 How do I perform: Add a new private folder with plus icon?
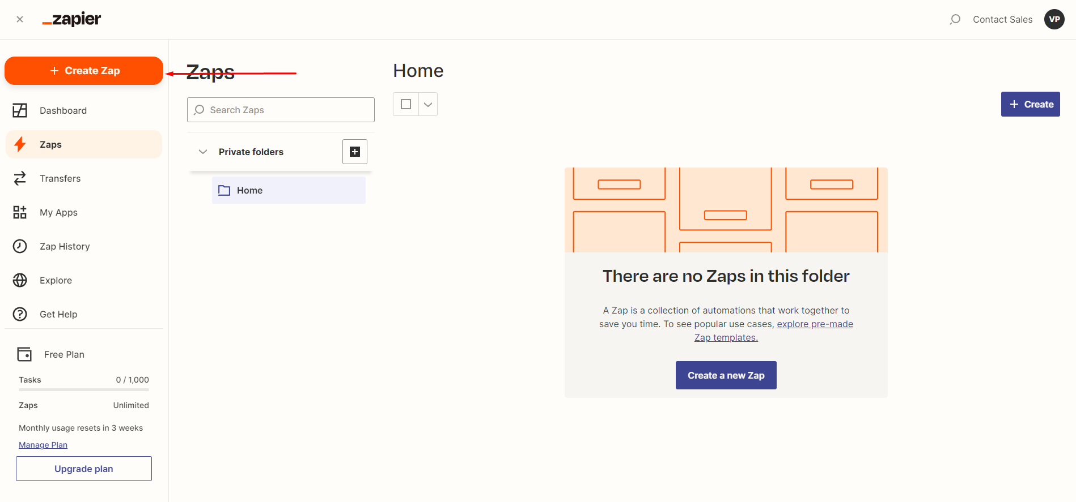pos(355,152)
